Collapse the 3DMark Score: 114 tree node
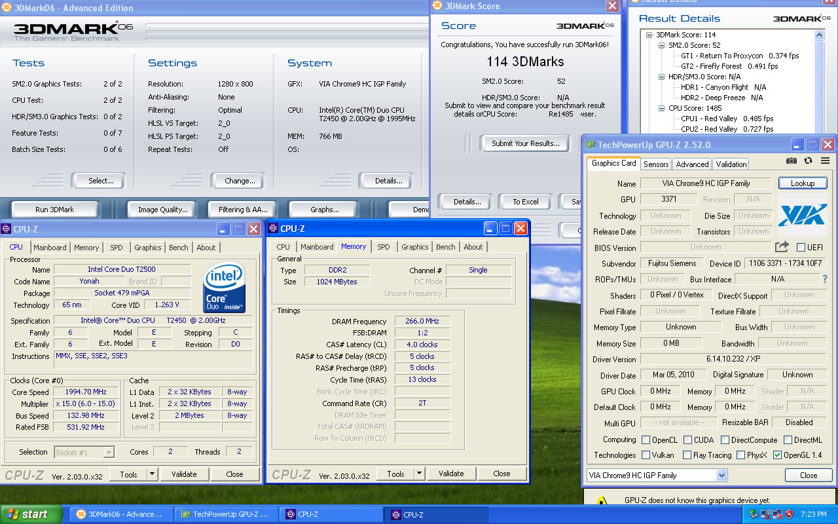 (649, 35)
